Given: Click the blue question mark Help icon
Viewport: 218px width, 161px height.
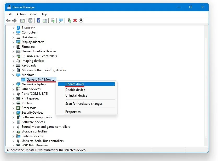Looking at the screenshot, I should [x=38, y=20].
